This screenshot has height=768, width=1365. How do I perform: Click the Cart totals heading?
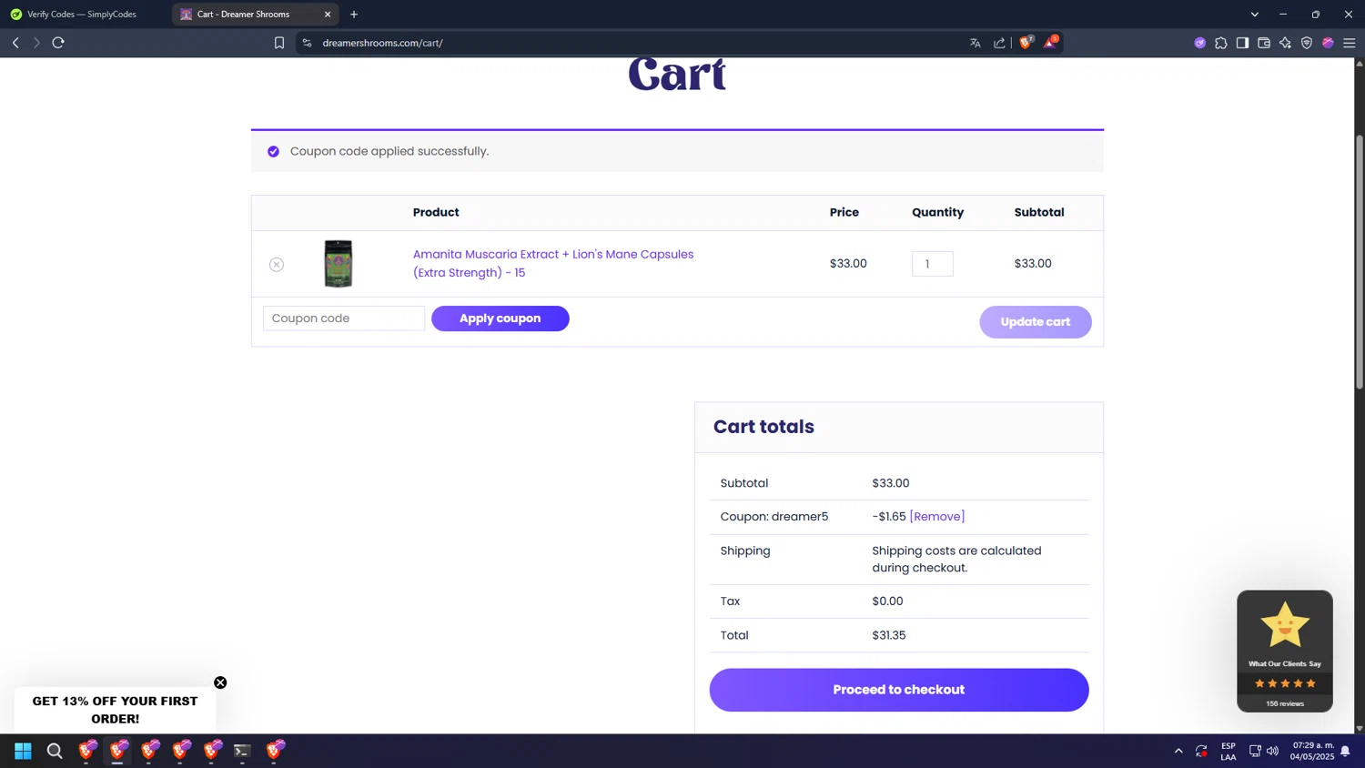click(x=763, y=427)
